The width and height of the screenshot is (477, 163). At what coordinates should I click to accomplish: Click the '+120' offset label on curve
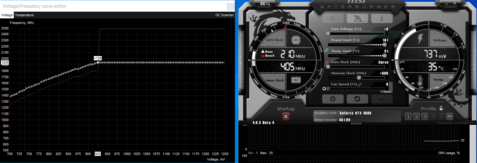(98, 58)
